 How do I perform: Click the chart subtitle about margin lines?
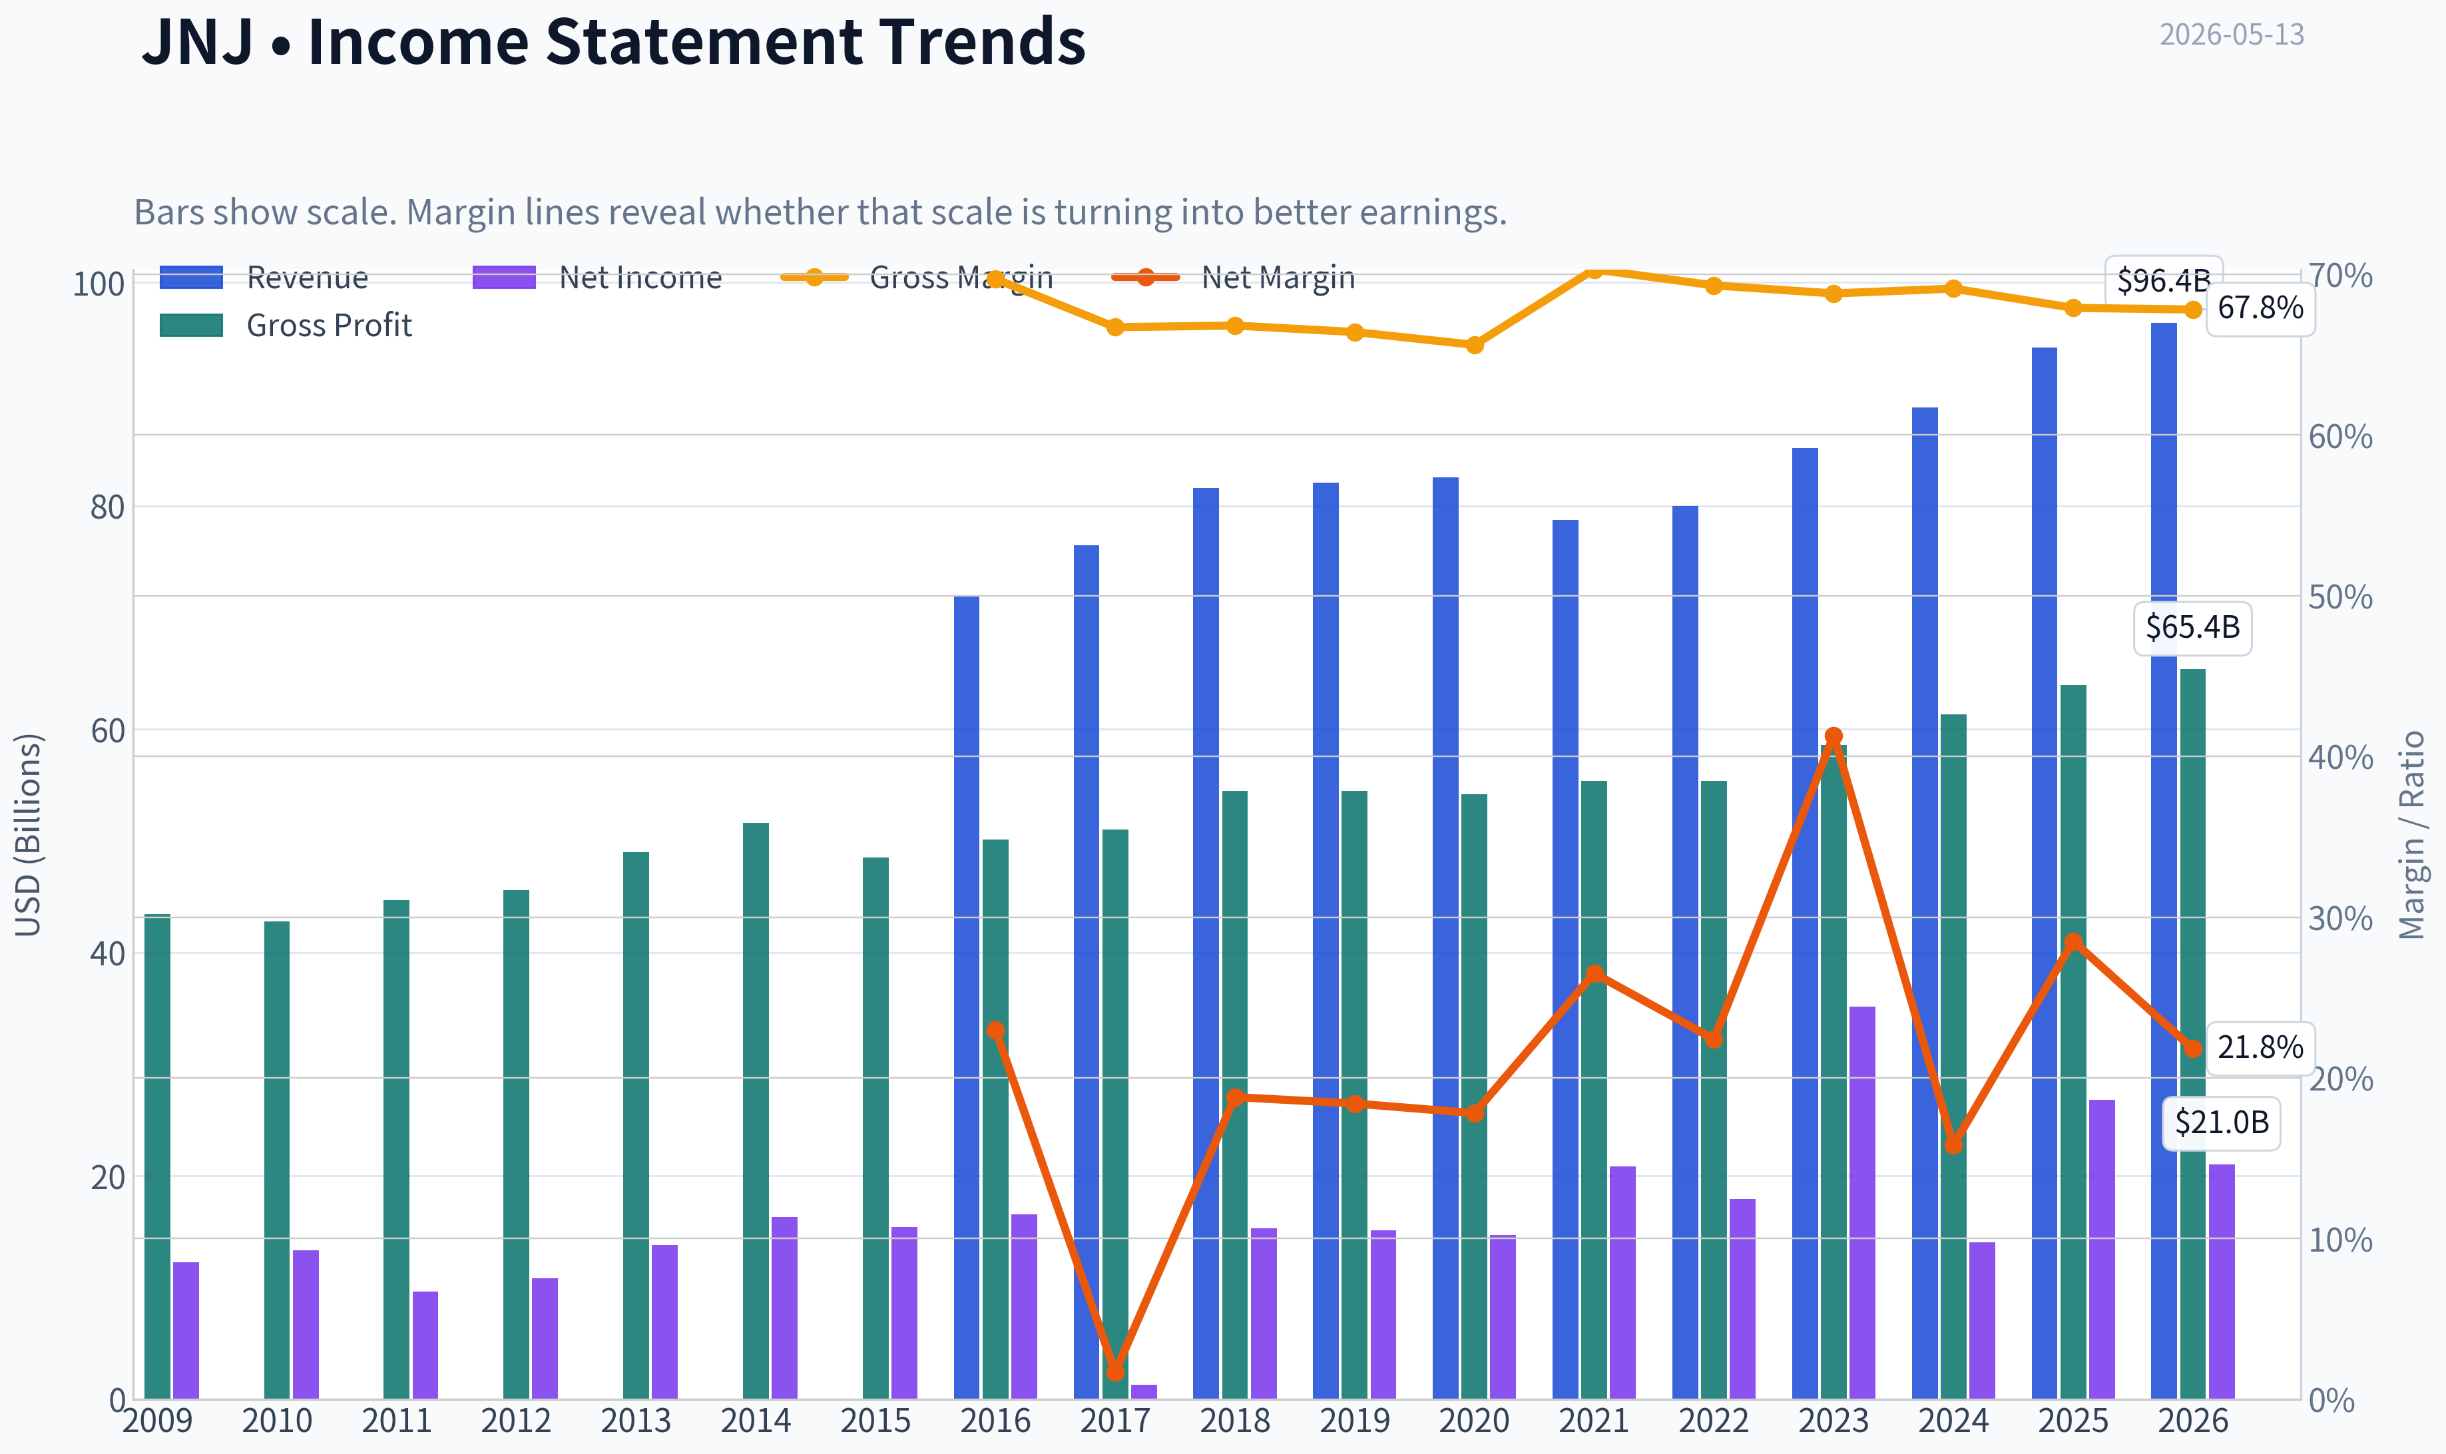point(820,212)
